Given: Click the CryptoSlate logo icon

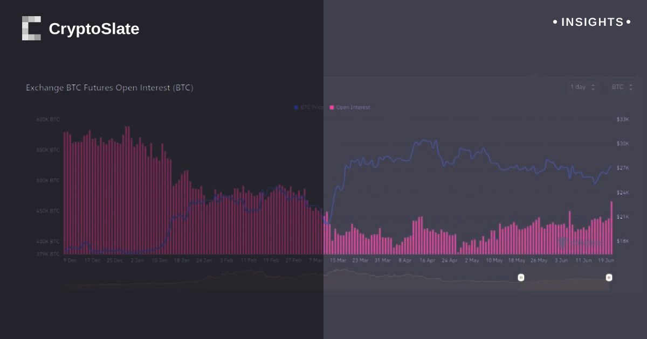Looking at the screenshot, I should click(31, 29).
